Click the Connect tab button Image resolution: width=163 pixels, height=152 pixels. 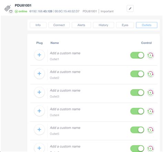point(59,25)
